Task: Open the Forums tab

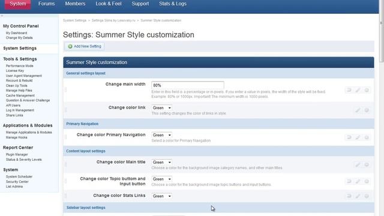Action: tap(47, 4)
